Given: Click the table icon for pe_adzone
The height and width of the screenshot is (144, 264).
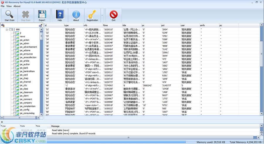Looking at the screenshot, I should [x=18, y=50].
